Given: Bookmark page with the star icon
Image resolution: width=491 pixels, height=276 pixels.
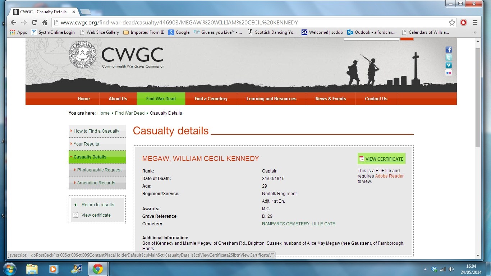Looking at the screenshot, I should tap(452, 22).
